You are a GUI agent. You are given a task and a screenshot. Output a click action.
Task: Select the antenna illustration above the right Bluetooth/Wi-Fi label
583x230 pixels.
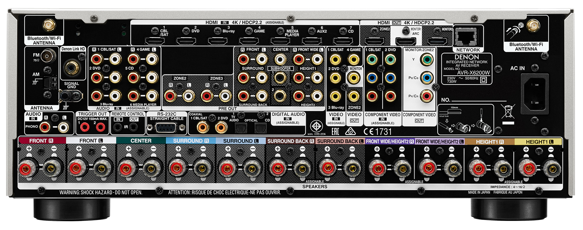(x=515, y=30)
